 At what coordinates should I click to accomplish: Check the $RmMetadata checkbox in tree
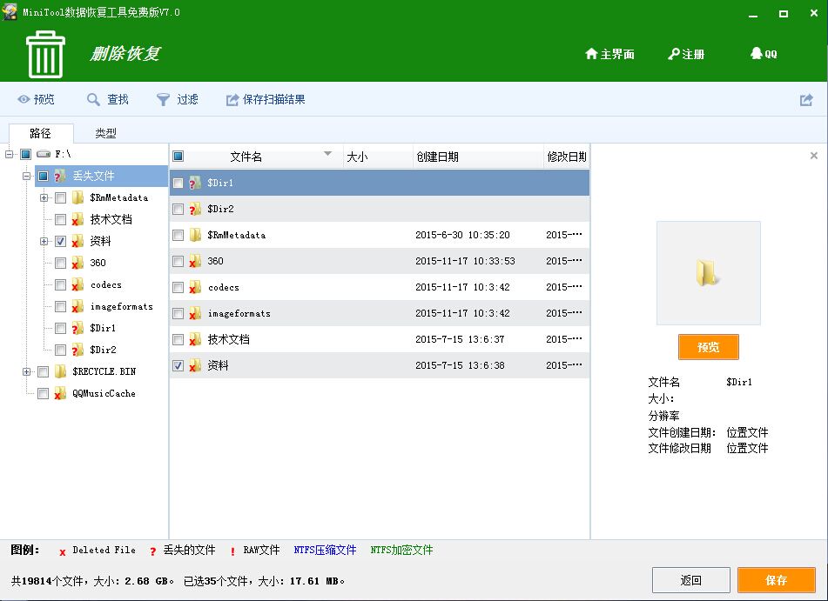[x=61, y=198]
